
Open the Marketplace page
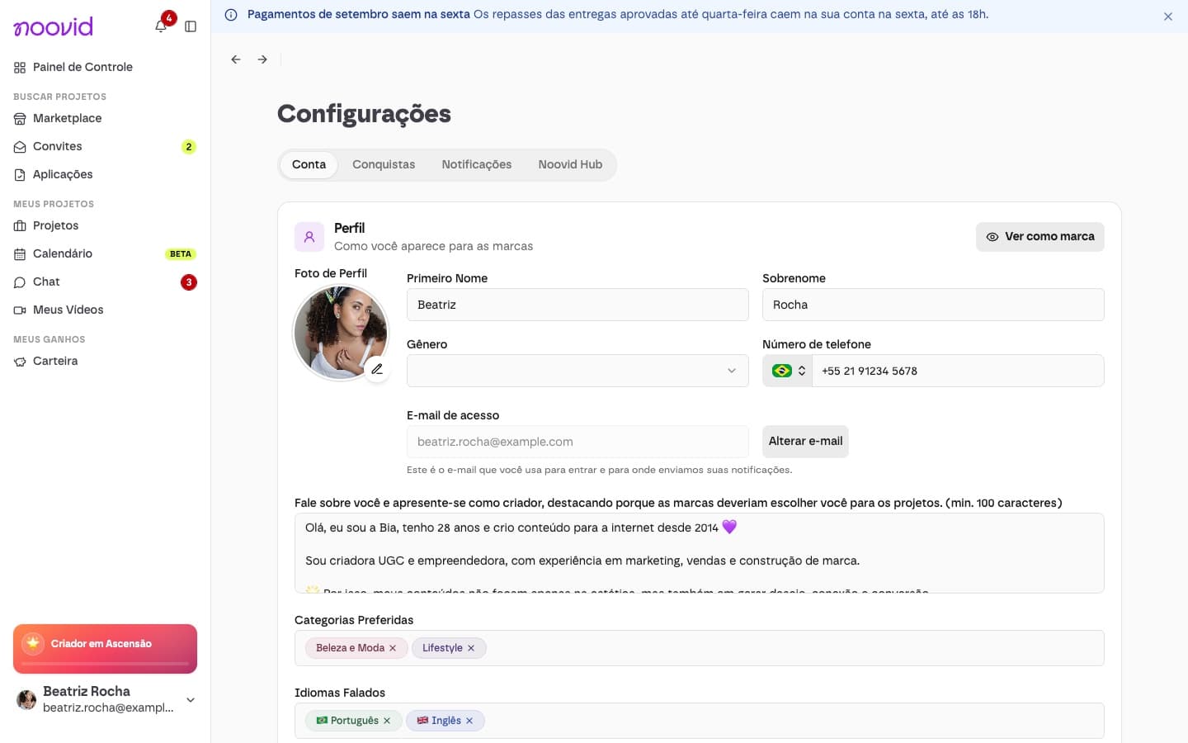[105, 118]
